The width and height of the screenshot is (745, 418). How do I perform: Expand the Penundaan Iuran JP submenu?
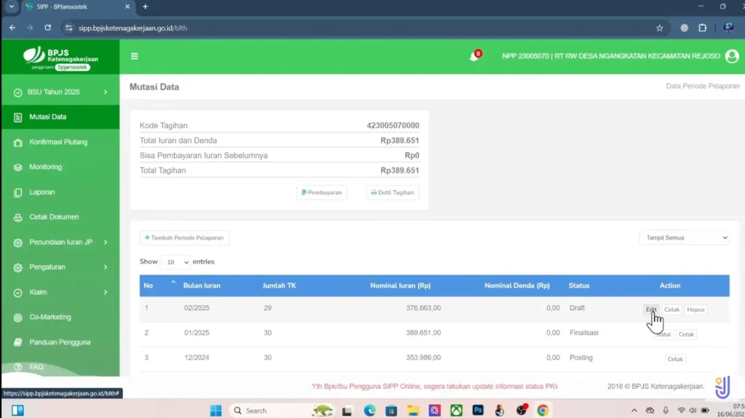pyautogui.click(x=60, y=242)
